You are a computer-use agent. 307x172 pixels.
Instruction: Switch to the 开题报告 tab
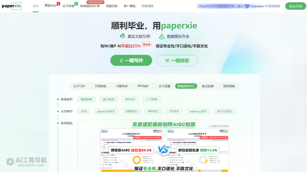[x=101, y=86]
